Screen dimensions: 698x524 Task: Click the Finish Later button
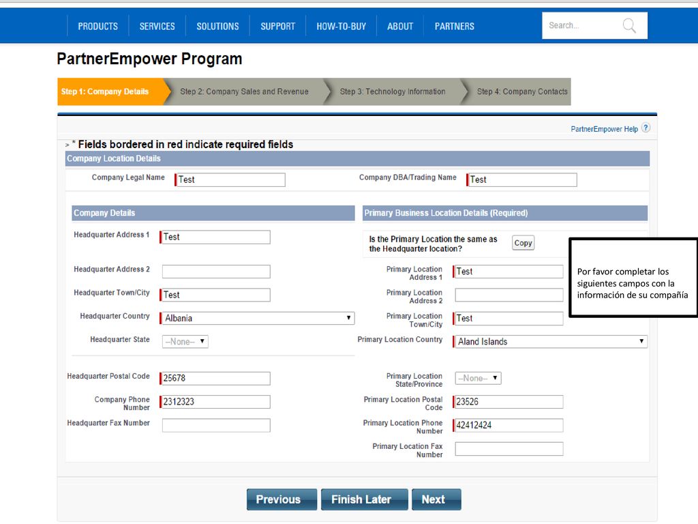364,499
